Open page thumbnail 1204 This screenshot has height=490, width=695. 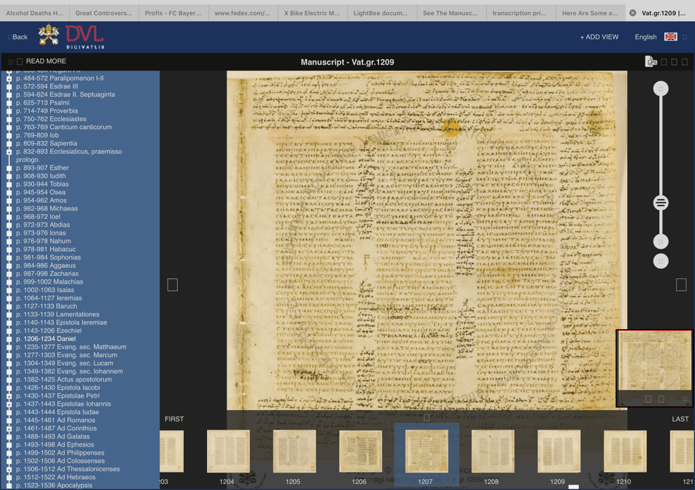click(x=228, y=451)
